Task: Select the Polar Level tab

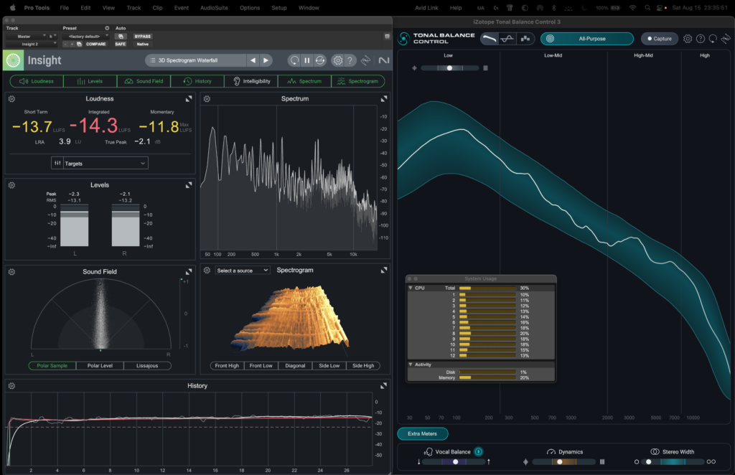Action: click(x=100, y=366)
